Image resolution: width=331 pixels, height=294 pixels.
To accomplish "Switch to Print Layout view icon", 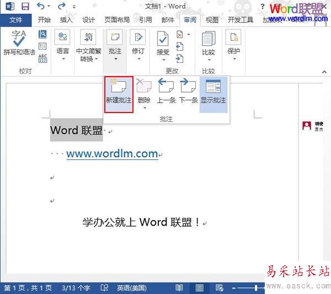I will click(x=199, y=288).
